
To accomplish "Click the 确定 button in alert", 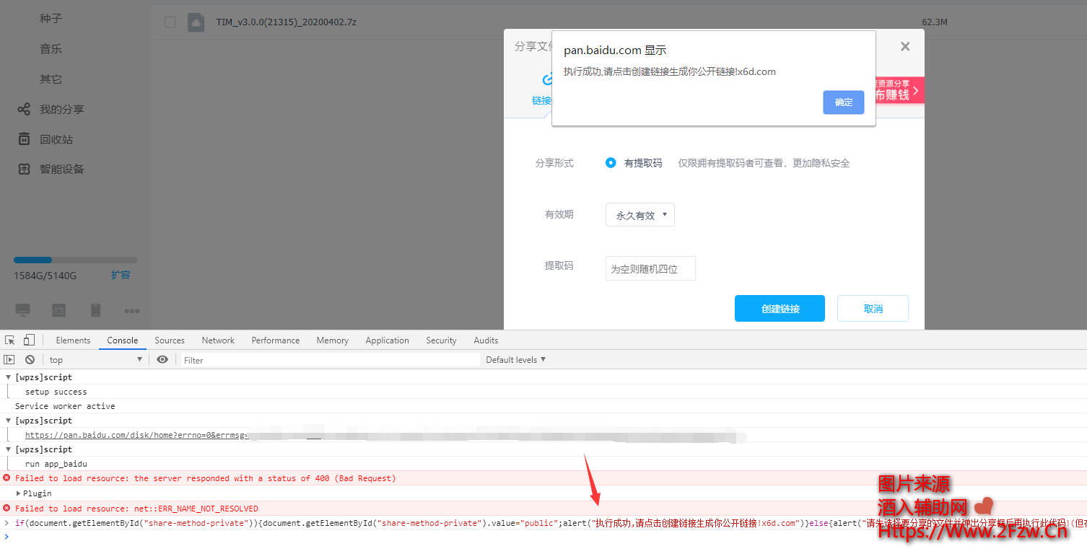I will pyautogui.click(x=843, y=102).
